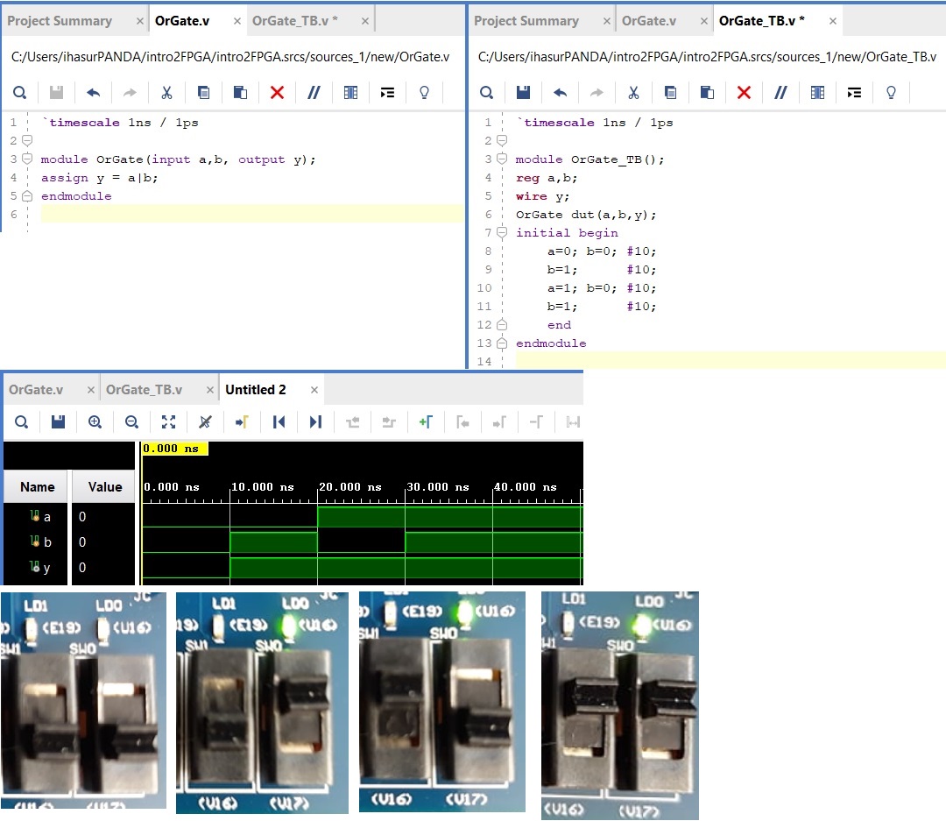
Task: Click the red delete X in the OrGate.v editor
Action: [278, 92]
